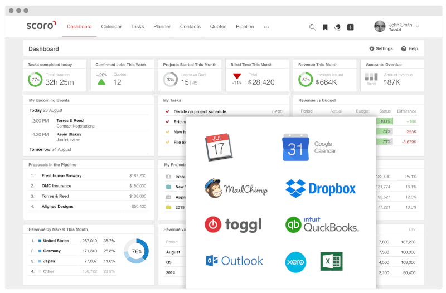Click the plus add-new icon

coord(351,27)
